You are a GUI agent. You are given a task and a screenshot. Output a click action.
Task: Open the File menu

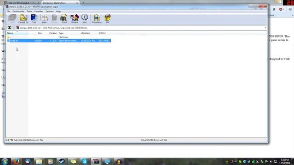pyautogui.click(x=8, y=11)
